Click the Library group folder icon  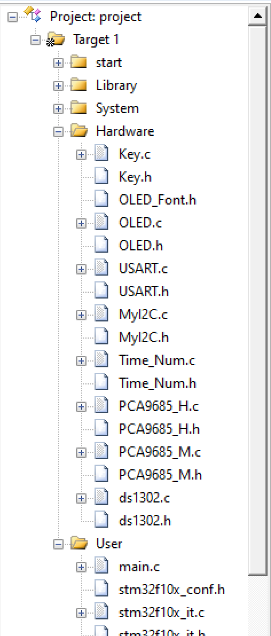point(78,85)
